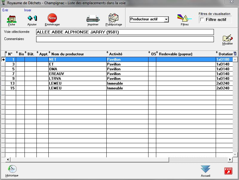239x180 pixels.
Task: Expand the Producteur actif dropdown
Action: click(166, 19)
